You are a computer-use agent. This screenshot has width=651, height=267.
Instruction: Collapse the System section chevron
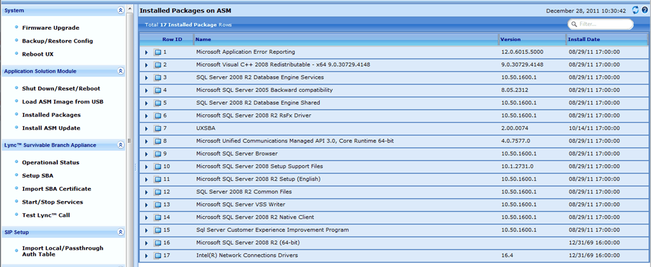121,11
